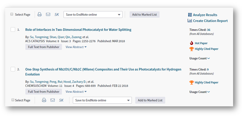Image resolution: width=244 pixels, height=116 pixels.
Task: Open the bottom Save to EndNote online dropdown
Action: click(102, 100)
